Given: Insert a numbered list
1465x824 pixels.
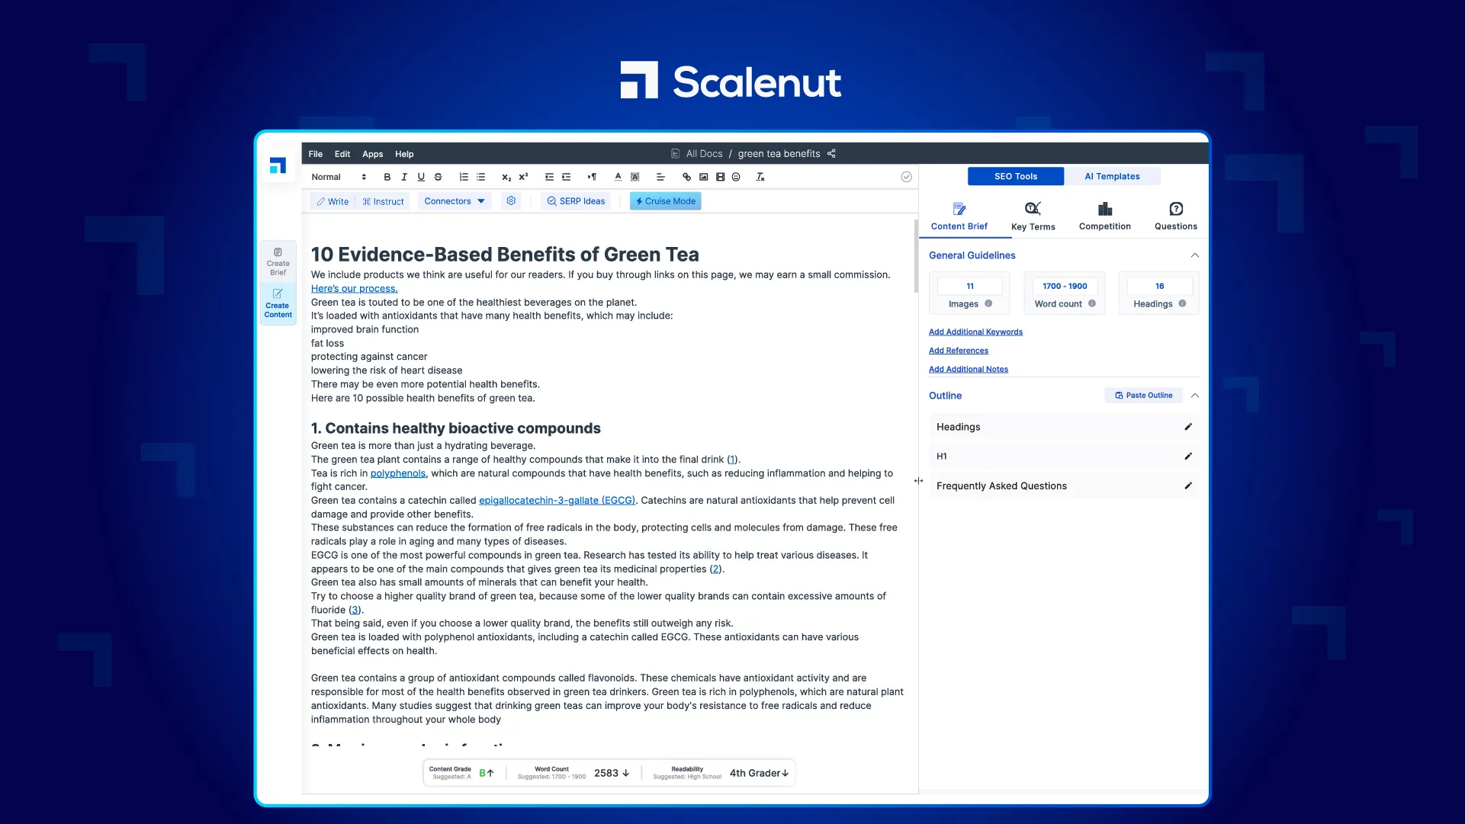Looking at the screenshot, I should [x=464, y=177].
